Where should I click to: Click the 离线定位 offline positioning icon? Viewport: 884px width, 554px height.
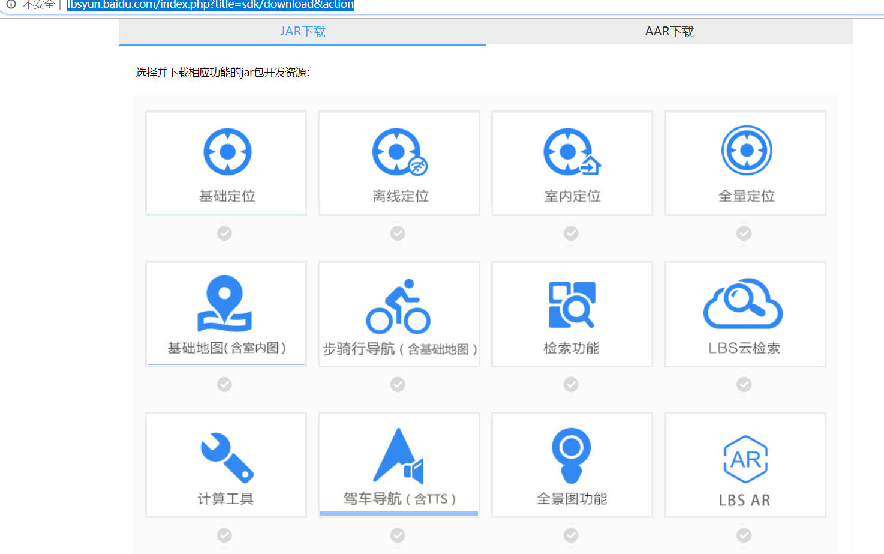[397, 152]
